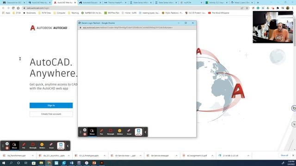
Task: Switch to the Activity 3.2.1 browser tab
Action: point(216,3)
